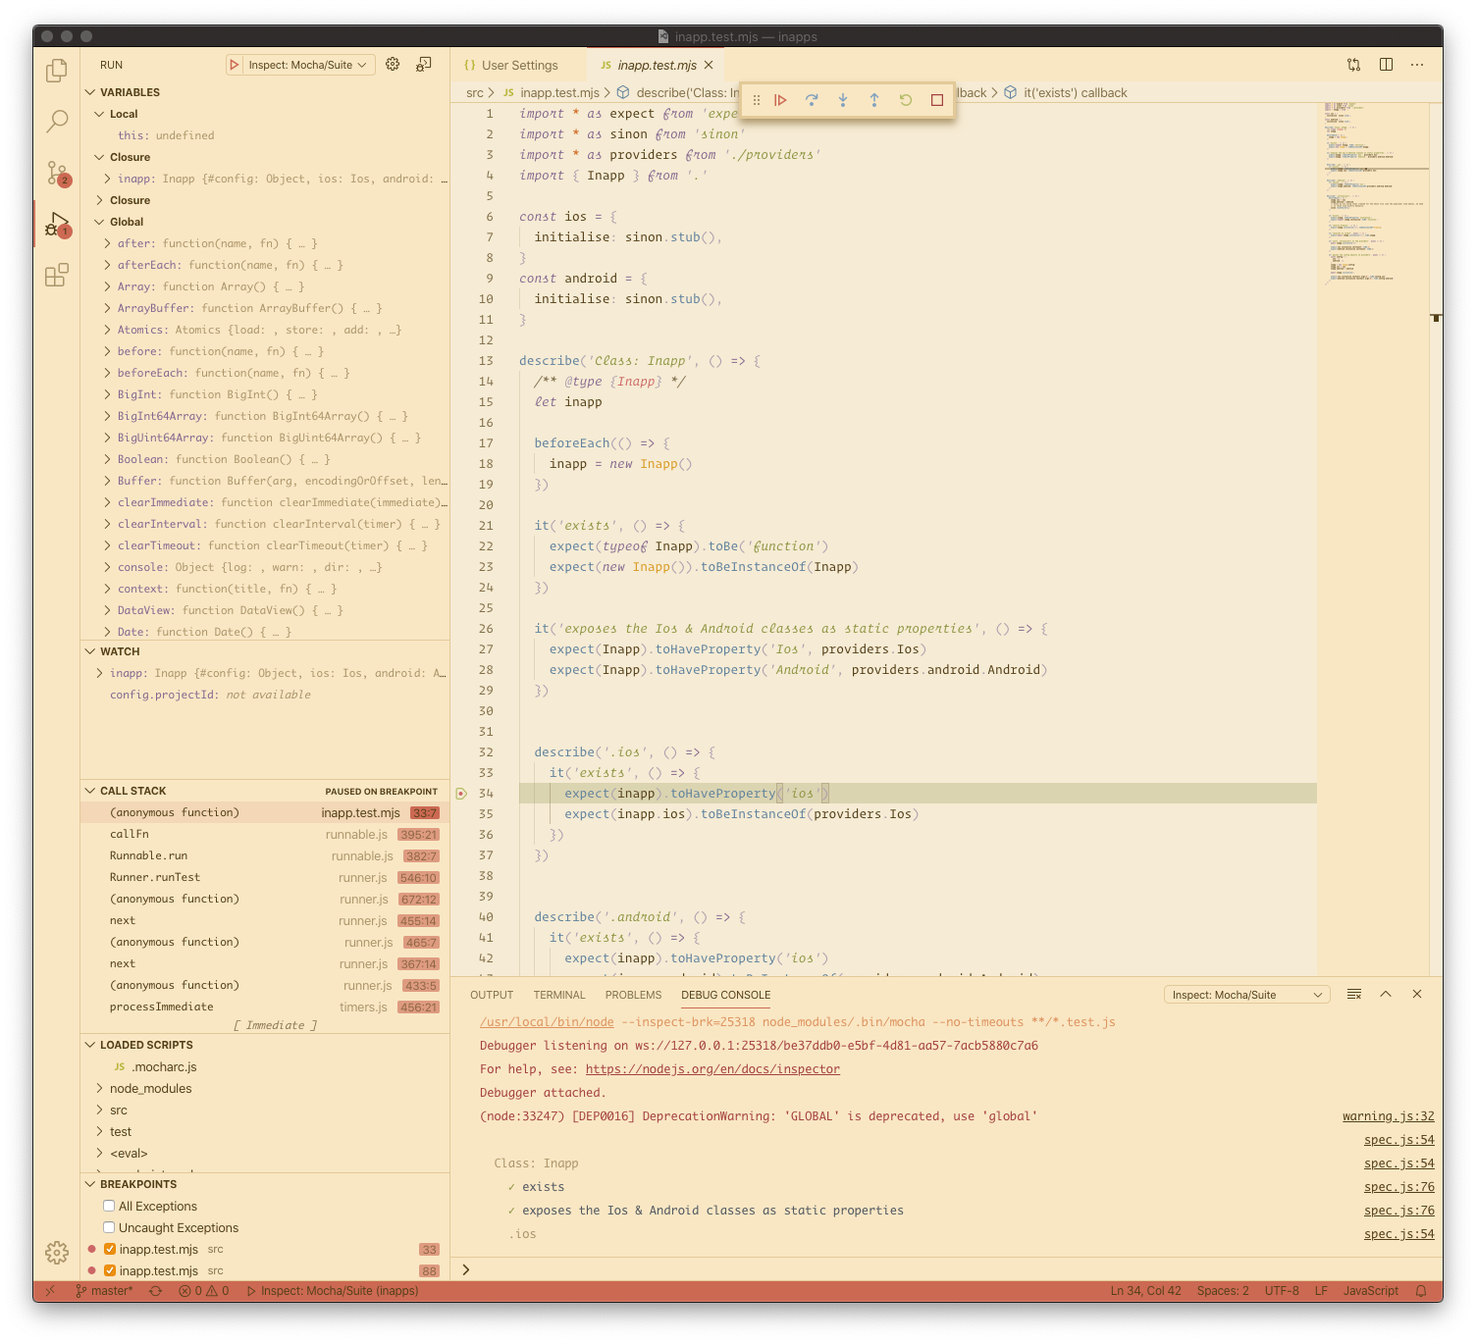The width and height of the screenshot is (1476, 1343).
Task: Uncheck inapp.test.mjs breakpoint at line 33
Action: [110, 1249]
